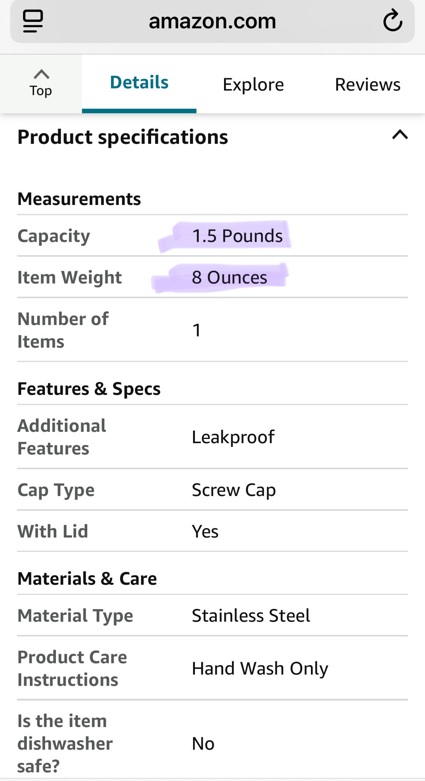Image resolution: width=425 pixels, height=781 pixels.
Task: Go to the Reviews tab
Action: (368, 85)
